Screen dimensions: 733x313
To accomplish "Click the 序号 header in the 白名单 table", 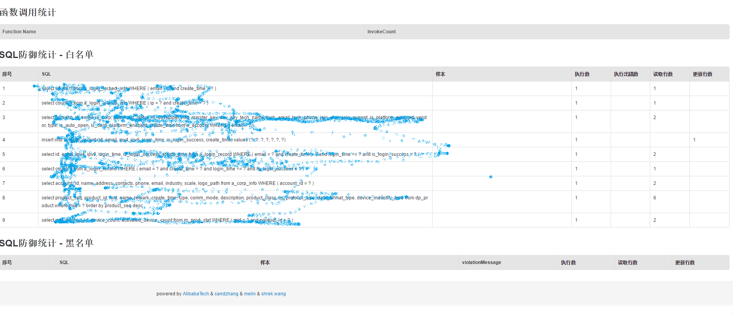I will pyautogui.click(x=7, y=74).
